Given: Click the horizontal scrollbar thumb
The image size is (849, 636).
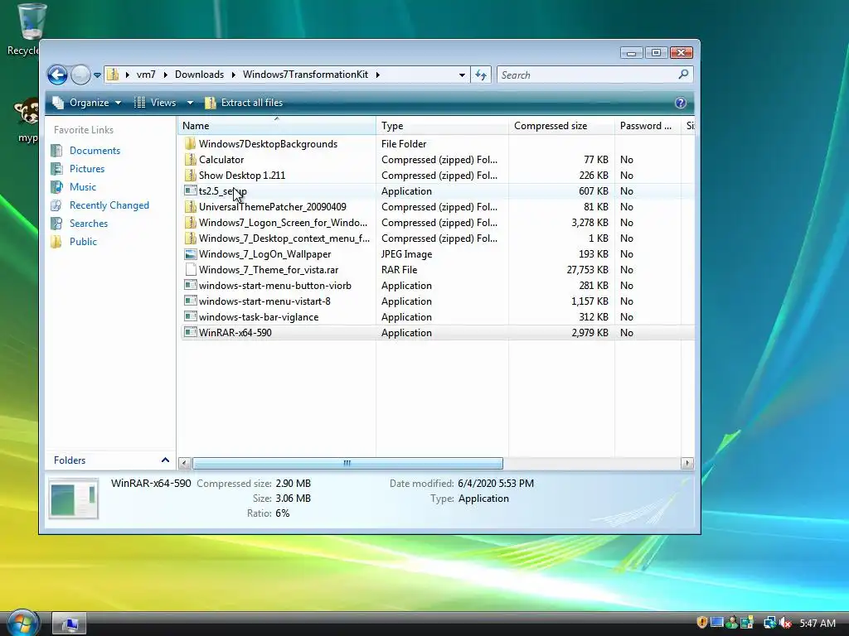Looking at the screenshot, I should [x=347, y=464].
